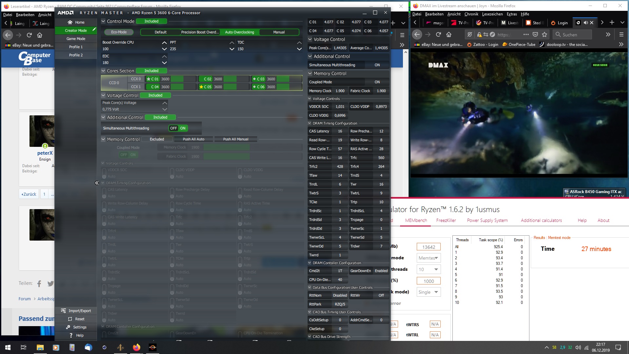
Task: Click the Reset icon in sidebar
Action: point(70,319)
